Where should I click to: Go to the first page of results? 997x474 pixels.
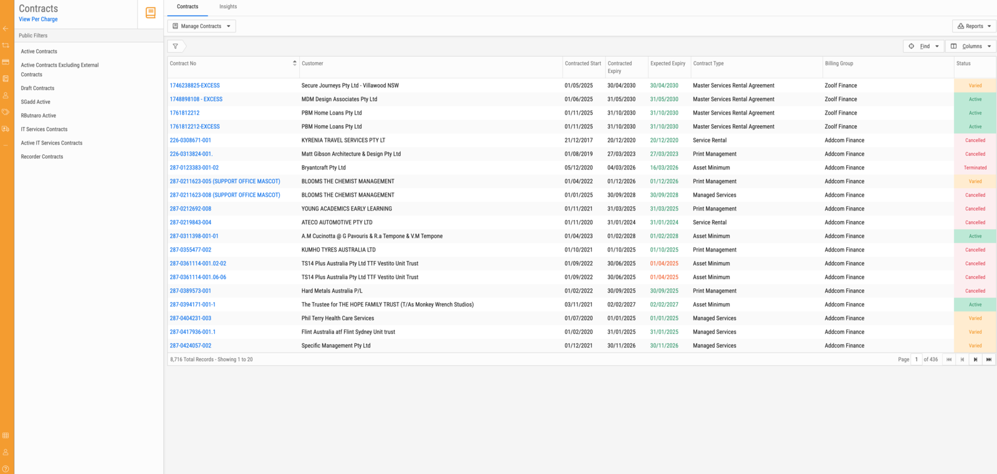pos(949,359)
